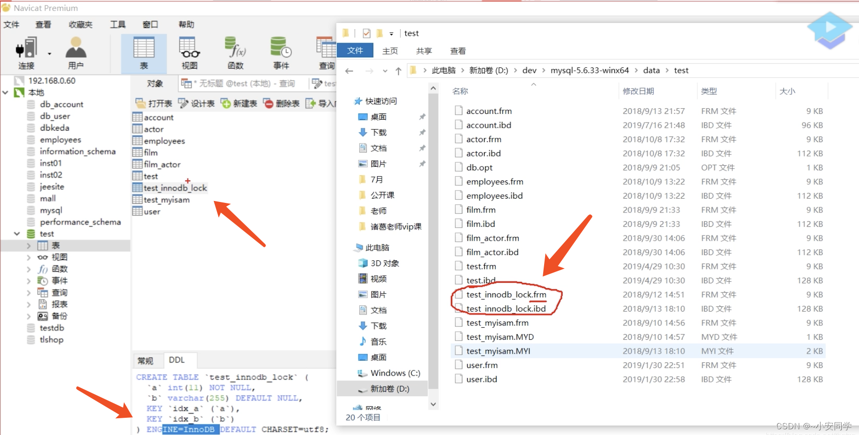Select db.opt file
The width and height of the screenshot is (859, 435).
coord(479,167)
